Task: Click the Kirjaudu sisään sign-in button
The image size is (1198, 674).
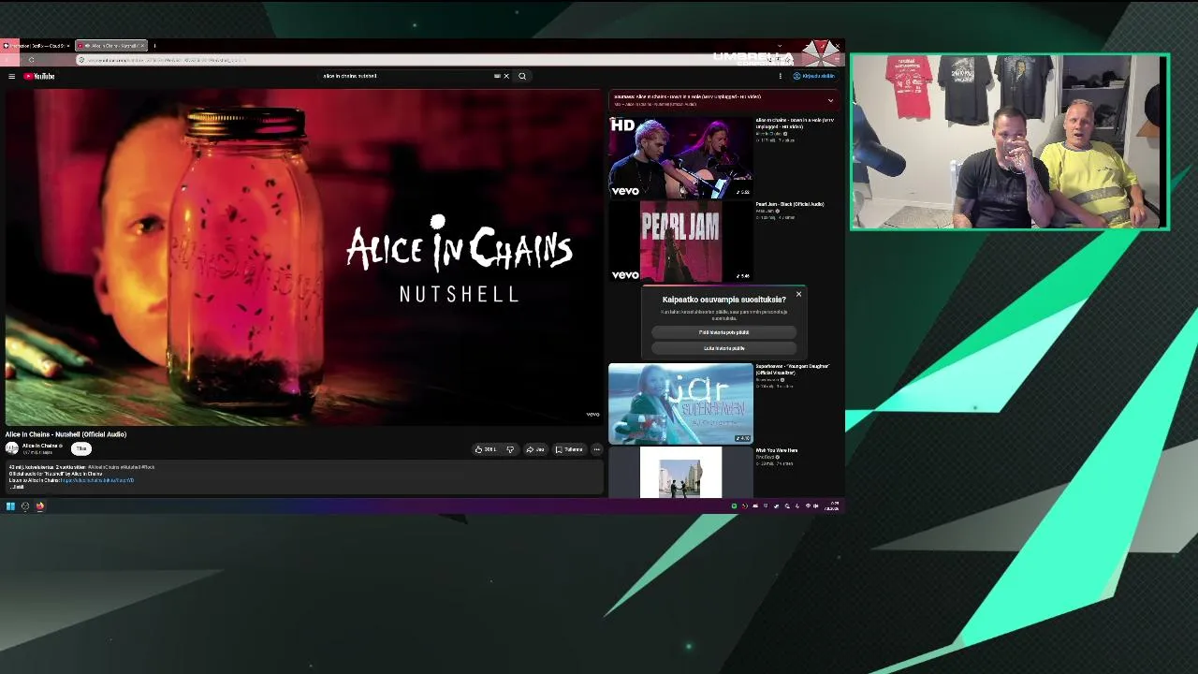Action: coord(813,76)
